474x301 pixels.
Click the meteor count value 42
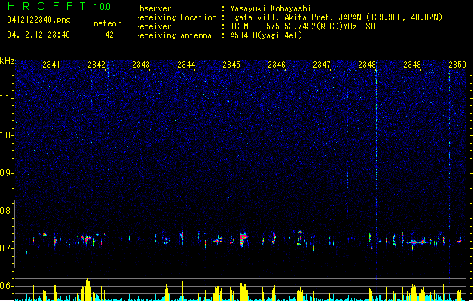[x=109, y=35]
